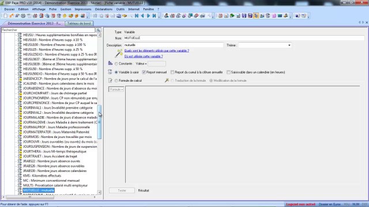Click the bar chart icon beside Constante

click(x=110, y=63)
